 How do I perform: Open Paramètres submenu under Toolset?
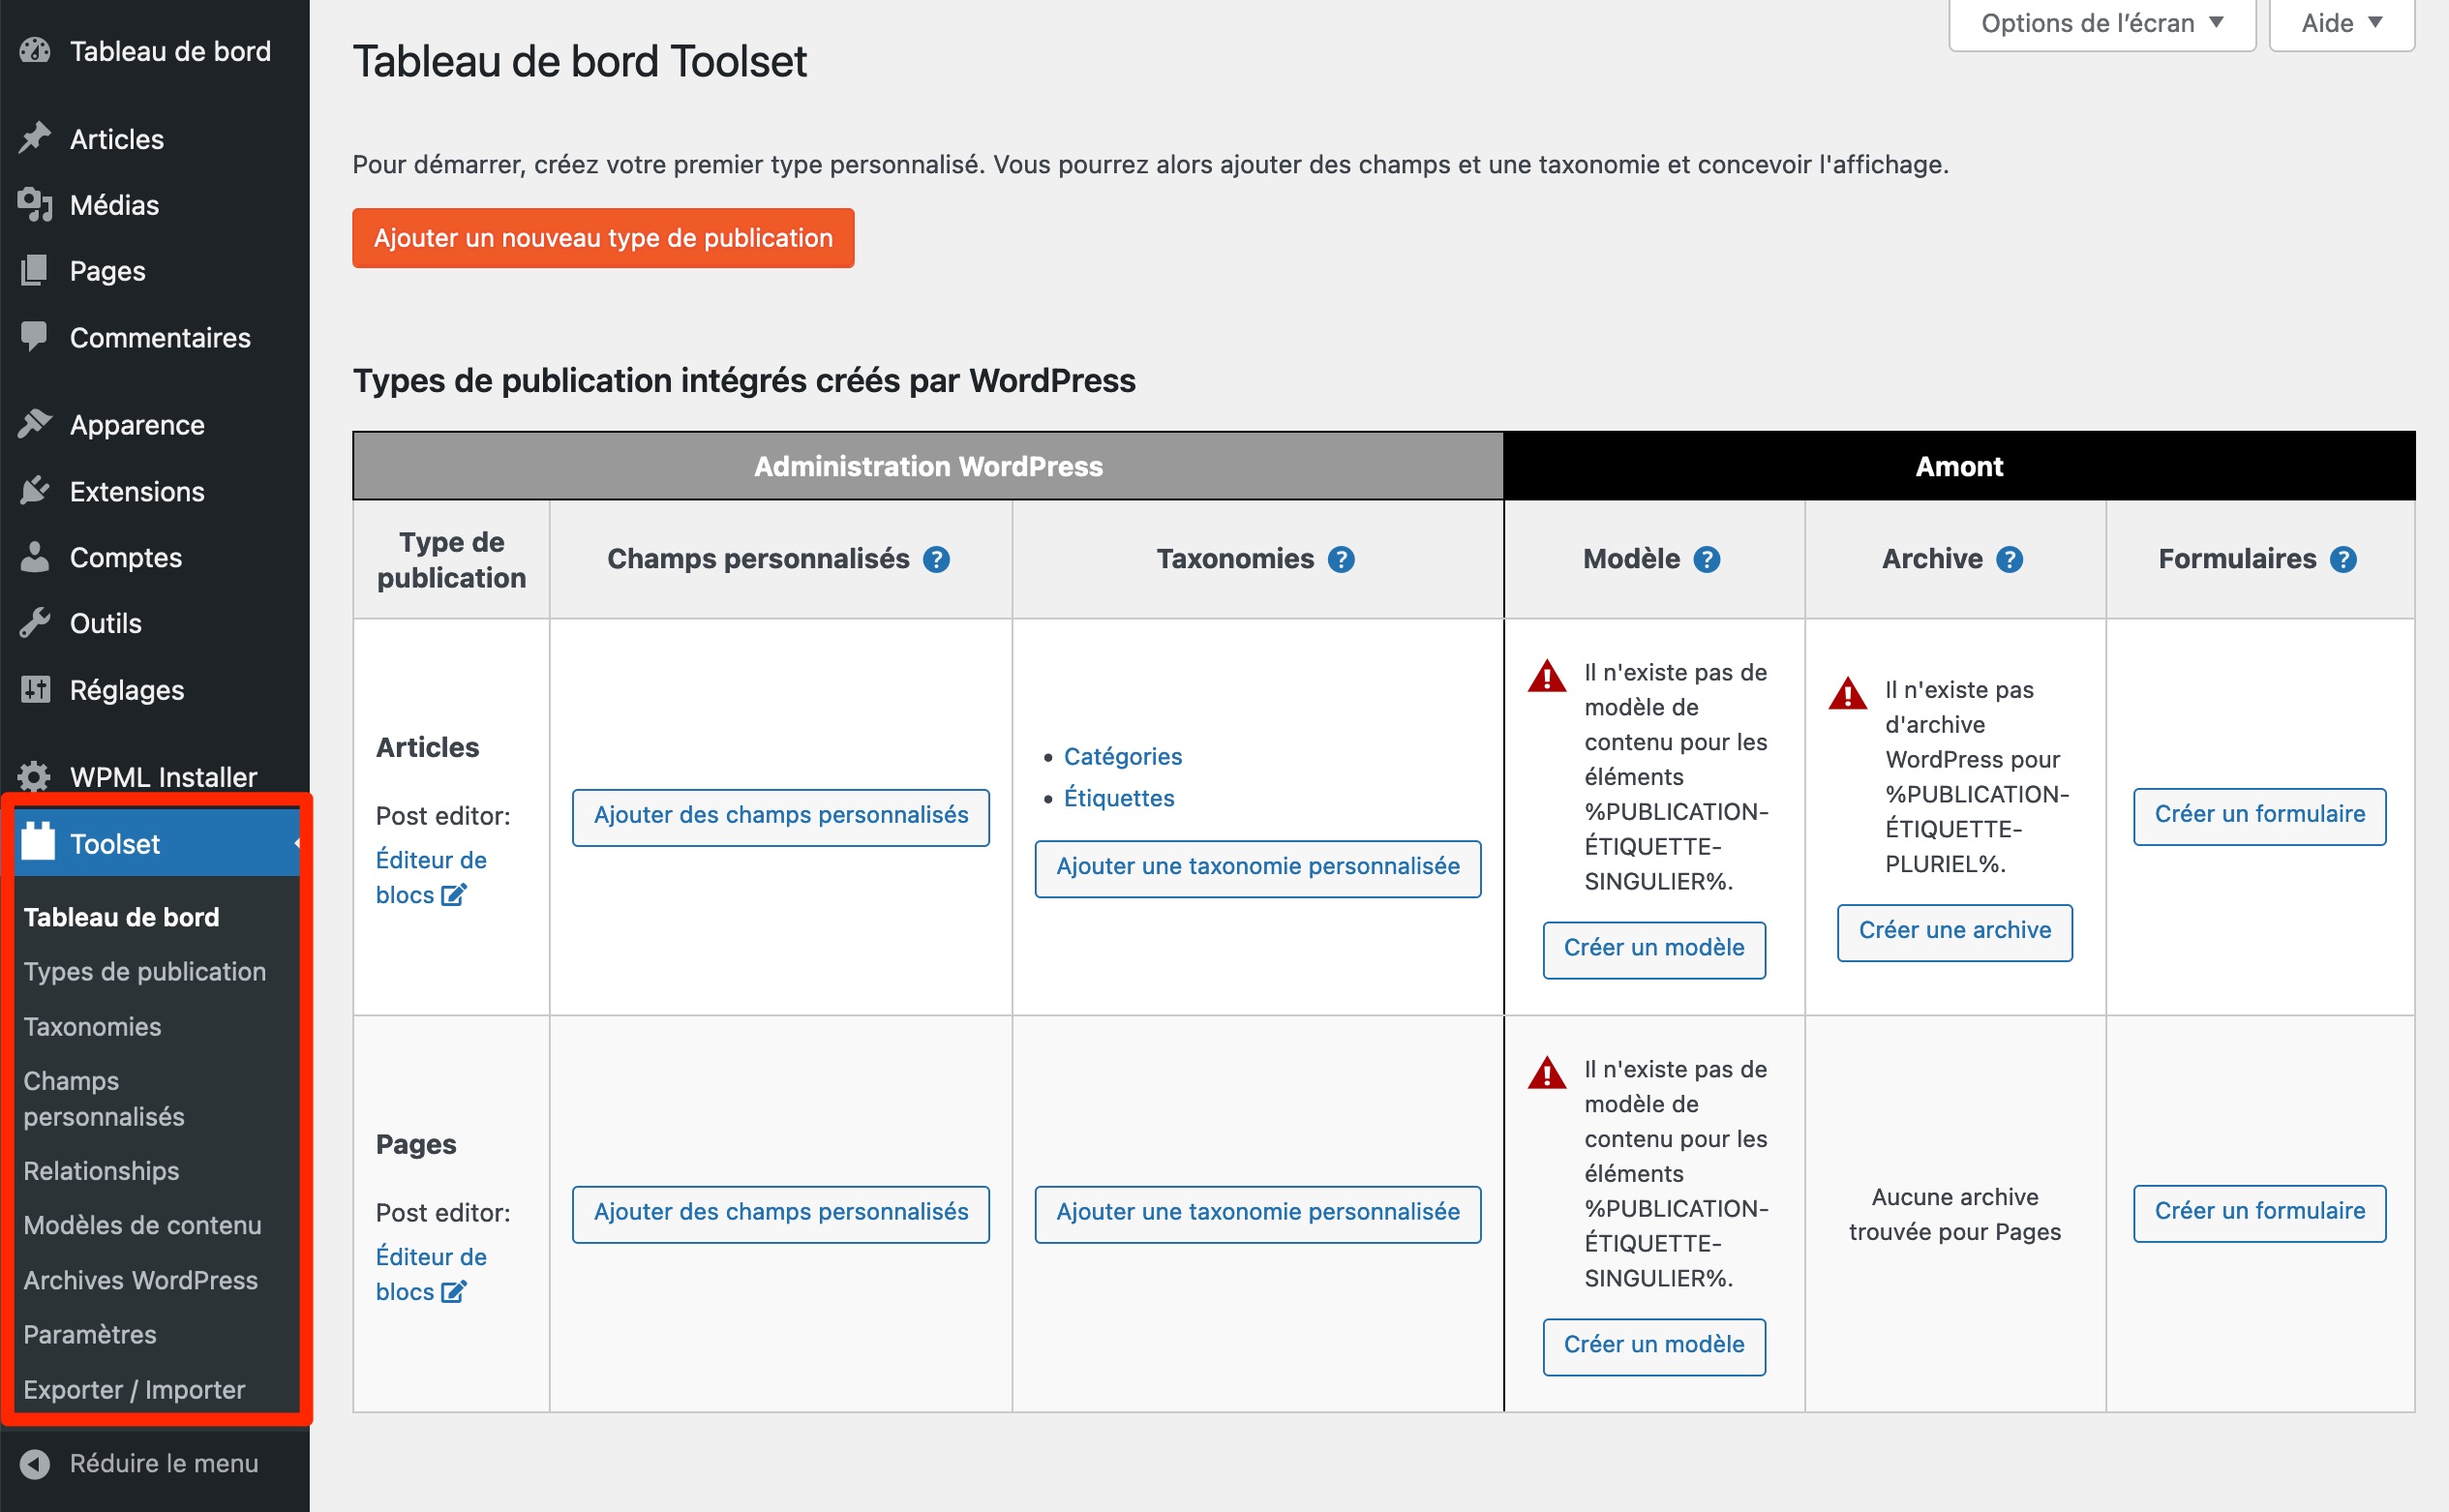pos(90,1334)
